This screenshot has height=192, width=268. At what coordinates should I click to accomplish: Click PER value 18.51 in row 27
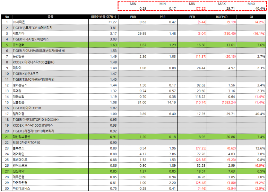pyautogui.click(x=201, y=171)
